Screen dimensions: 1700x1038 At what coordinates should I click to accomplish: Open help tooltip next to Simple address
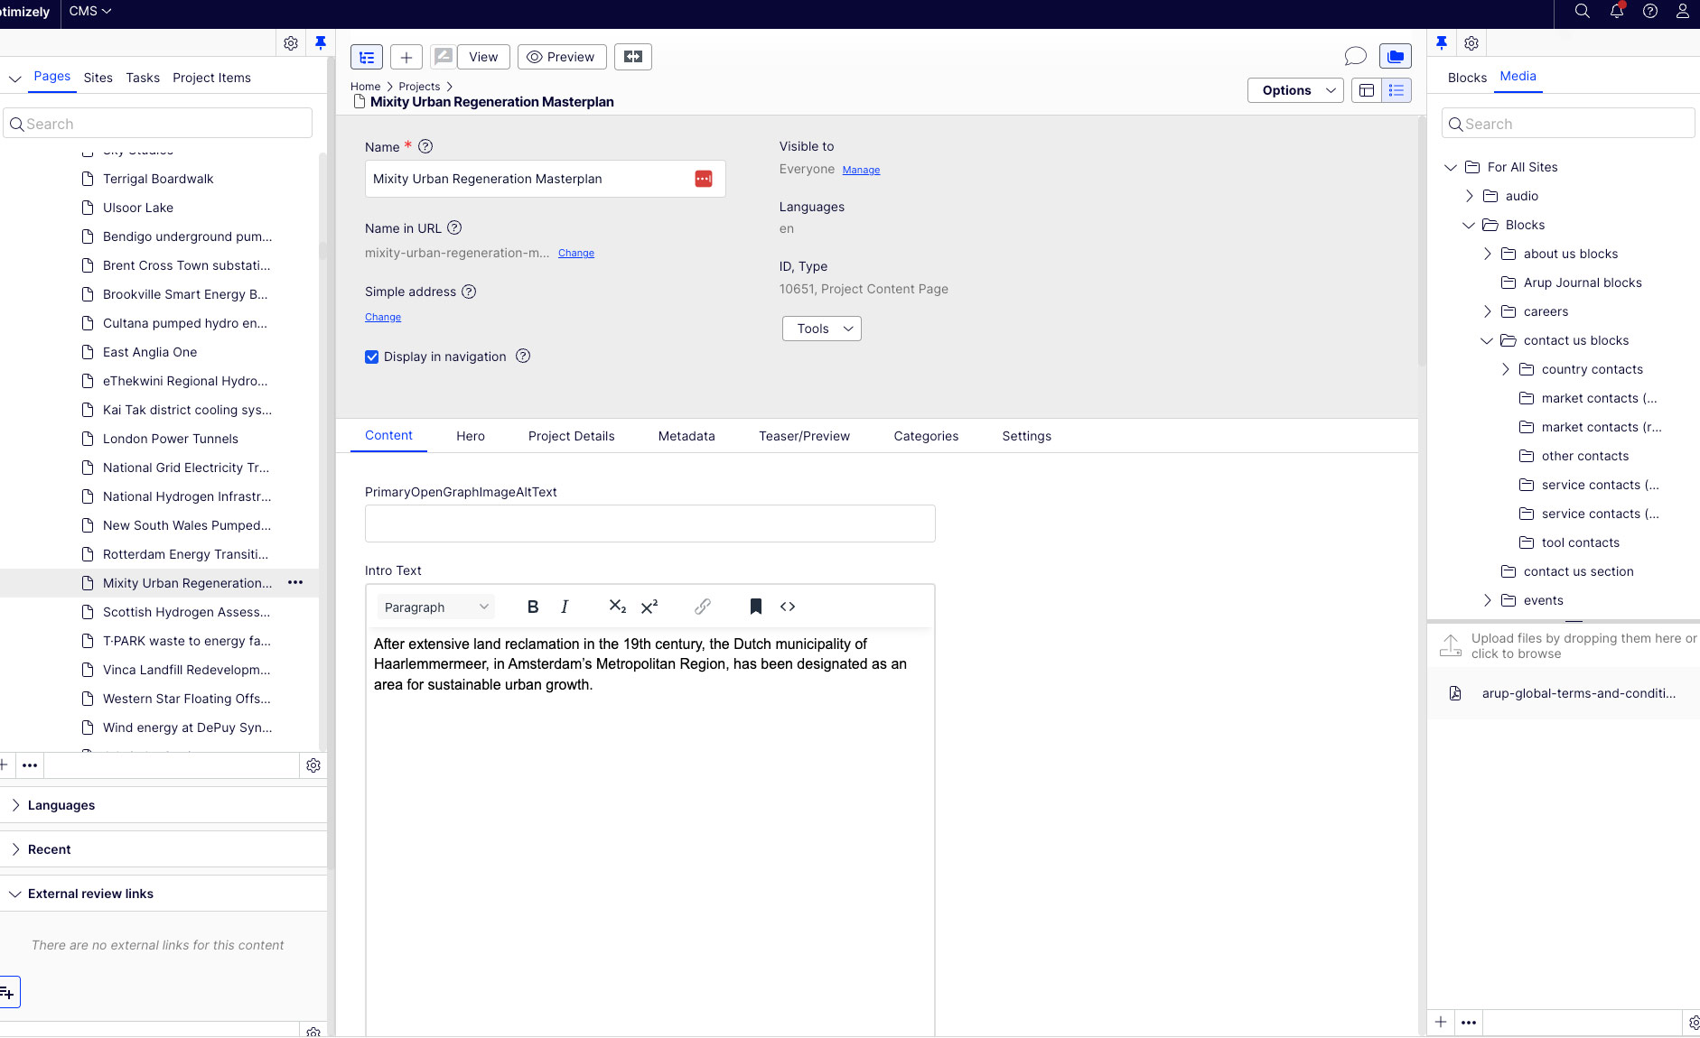(469, 292)
